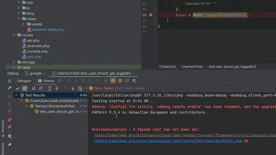The width and height of the screenshot is (276, 155).
Task: Toggle Show Passed checkmark button
Action: tap(17, 88)
